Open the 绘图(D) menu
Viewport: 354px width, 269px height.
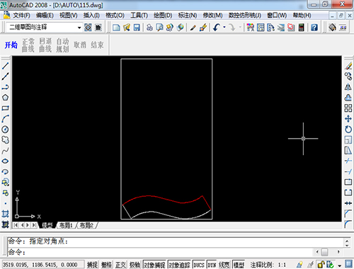[x=163, y=16]
